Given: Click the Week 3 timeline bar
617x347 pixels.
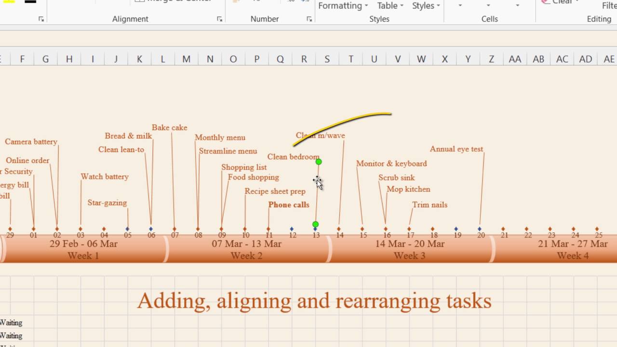Looking at the screenshot, I should point(410,250).
